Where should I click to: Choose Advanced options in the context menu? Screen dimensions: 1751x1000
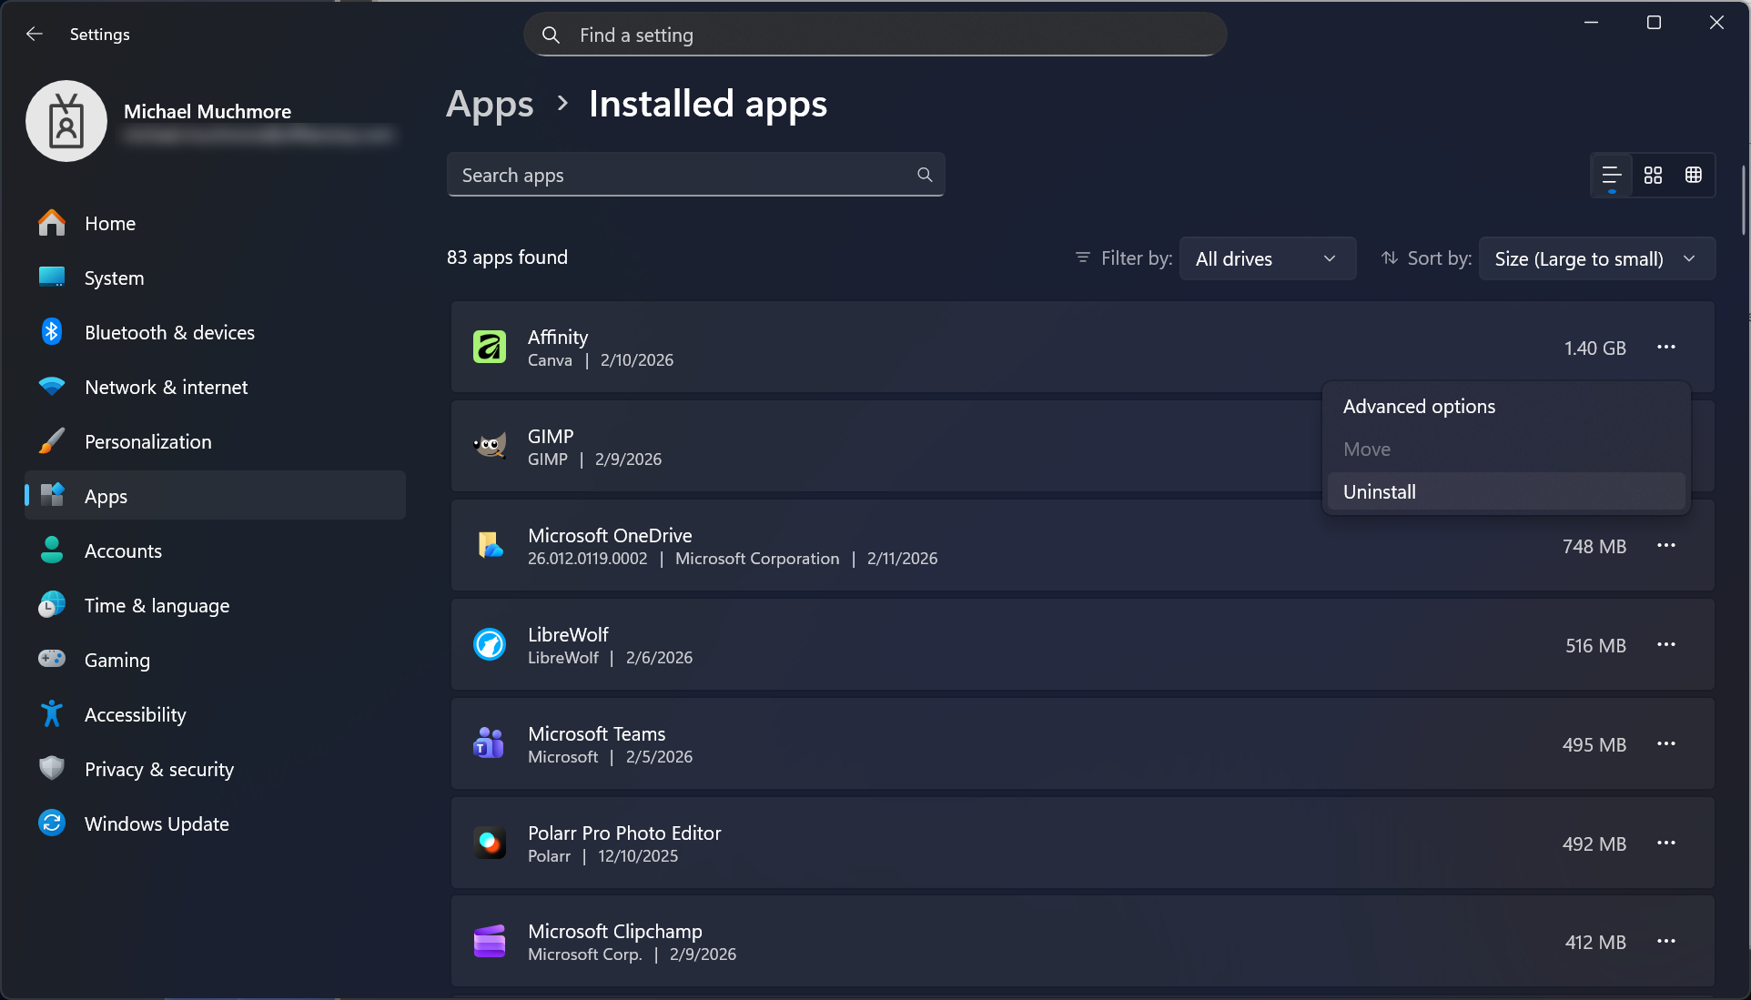pyautogui.click(x=1418, y=406)
